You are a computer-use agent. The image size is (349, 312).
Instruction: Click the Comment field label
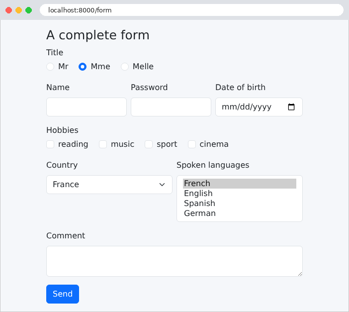[x=66, y=235]
